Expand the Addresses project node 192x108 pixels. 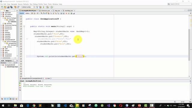[x=1, y=13]
